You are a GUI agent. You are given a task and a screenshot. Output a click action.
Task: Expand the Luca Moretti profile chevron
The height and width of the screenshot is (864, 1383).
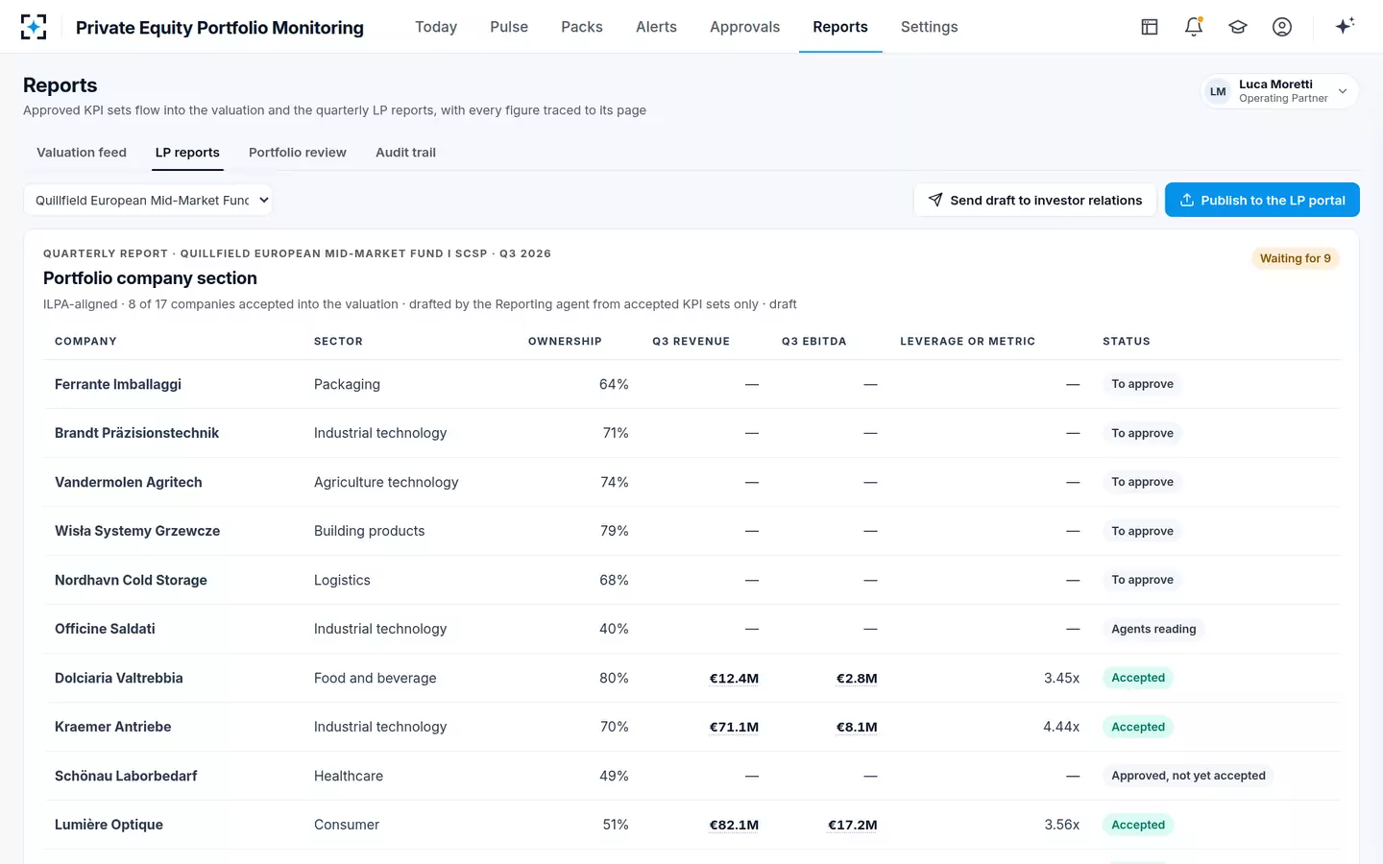[x=1343, y=91]
